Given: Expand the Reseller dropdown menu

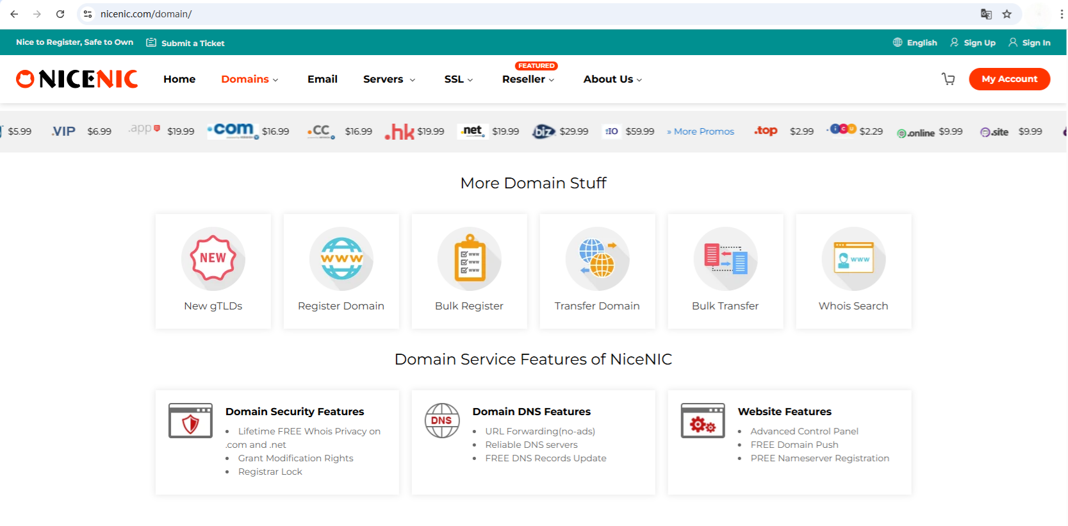Looking at the screenshot, I should click(x=529, y=79).
